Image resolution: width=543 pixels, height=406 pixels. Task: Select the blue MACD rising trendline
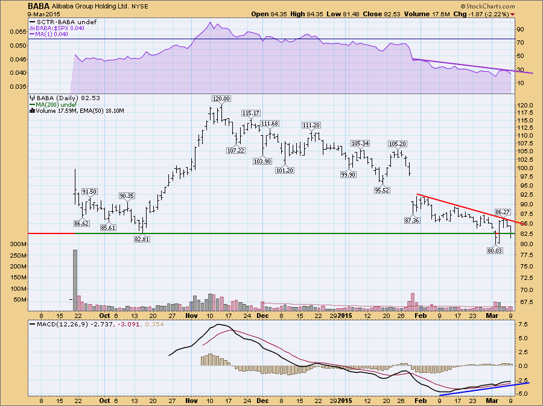(483, 389)
